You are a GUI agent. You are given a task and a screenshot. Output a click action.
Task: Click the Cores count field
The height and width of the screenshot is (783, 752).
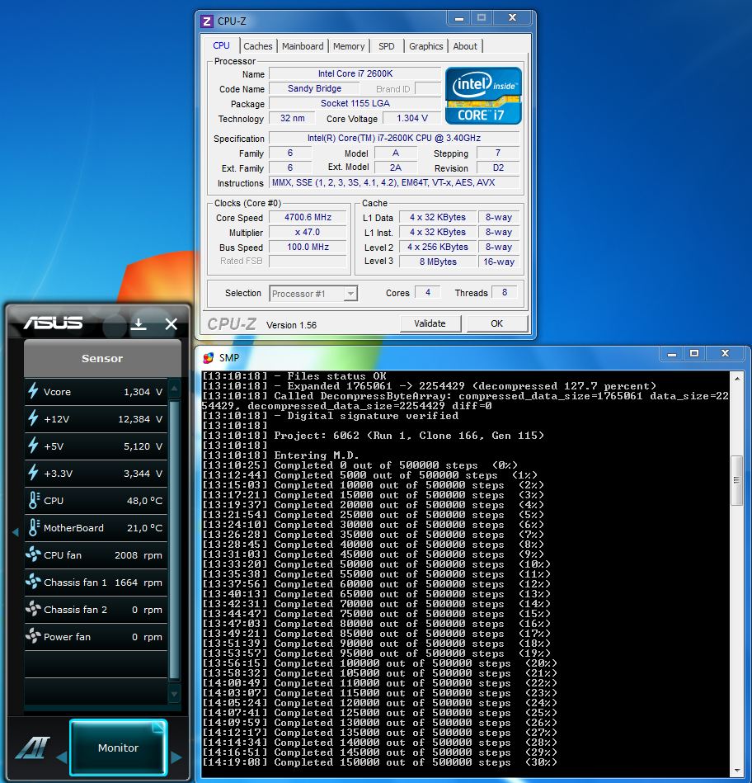pos(428,292)
